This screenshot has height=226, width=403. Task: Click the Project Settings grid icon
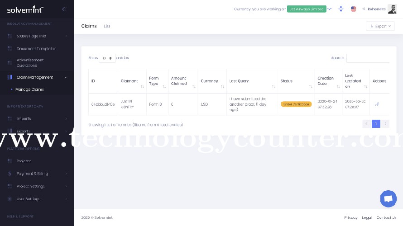(10, 186)
